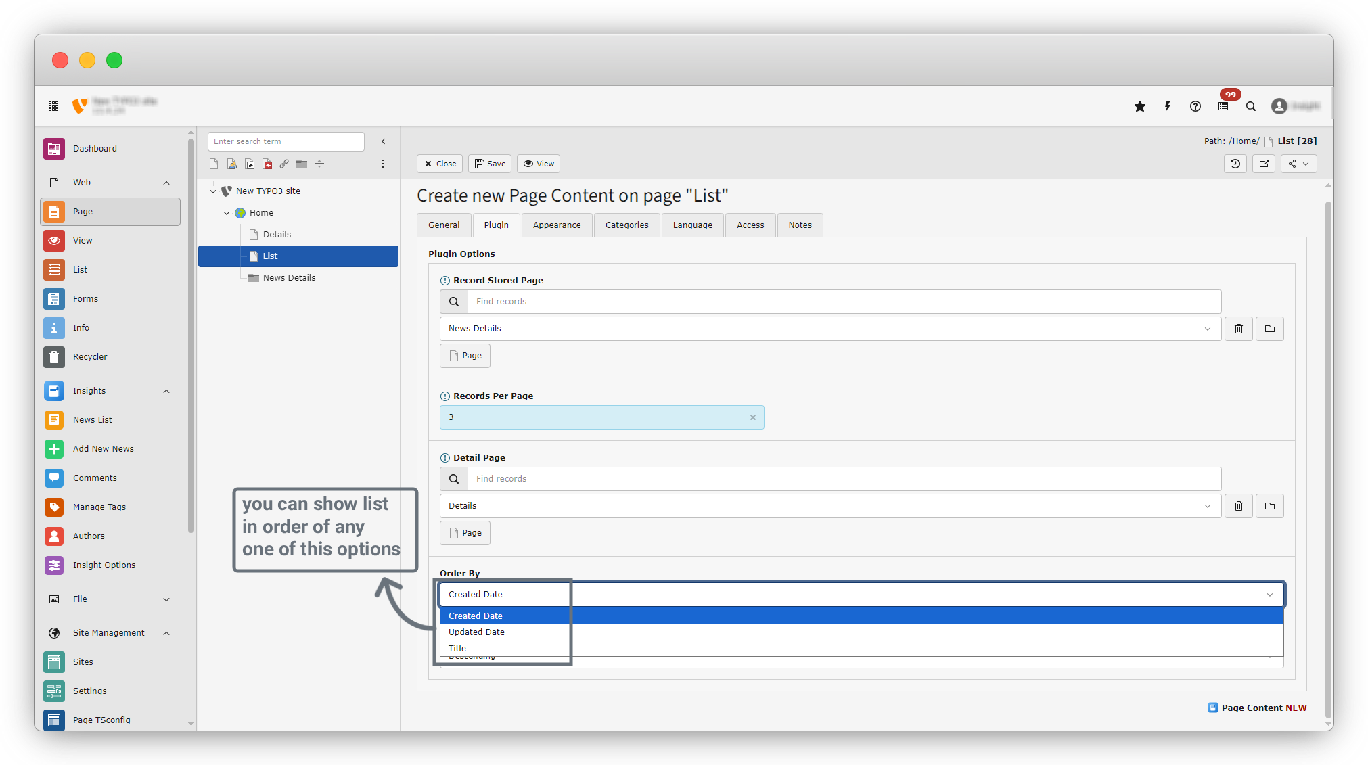The image size is (1368, 765).
Task: Expand the File module group
Action: pyautogui.click(x=166, y=599)
